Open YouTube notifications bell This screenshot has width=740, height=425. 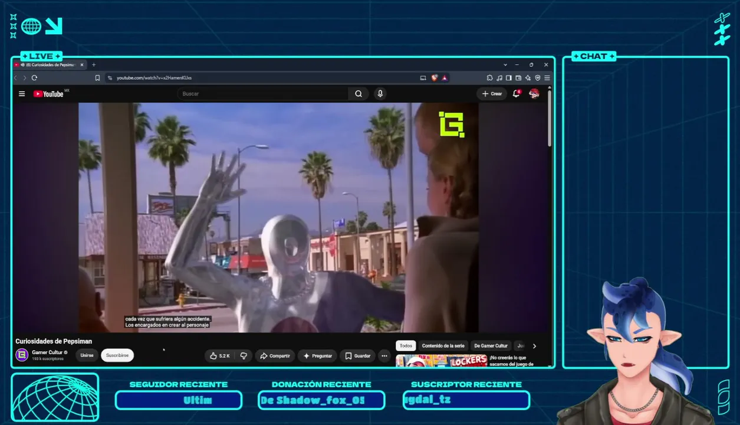click(x=517, y=94)
